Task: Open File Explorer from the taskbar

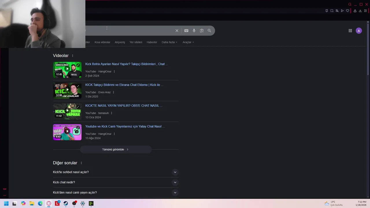Action: coord(32,203)
